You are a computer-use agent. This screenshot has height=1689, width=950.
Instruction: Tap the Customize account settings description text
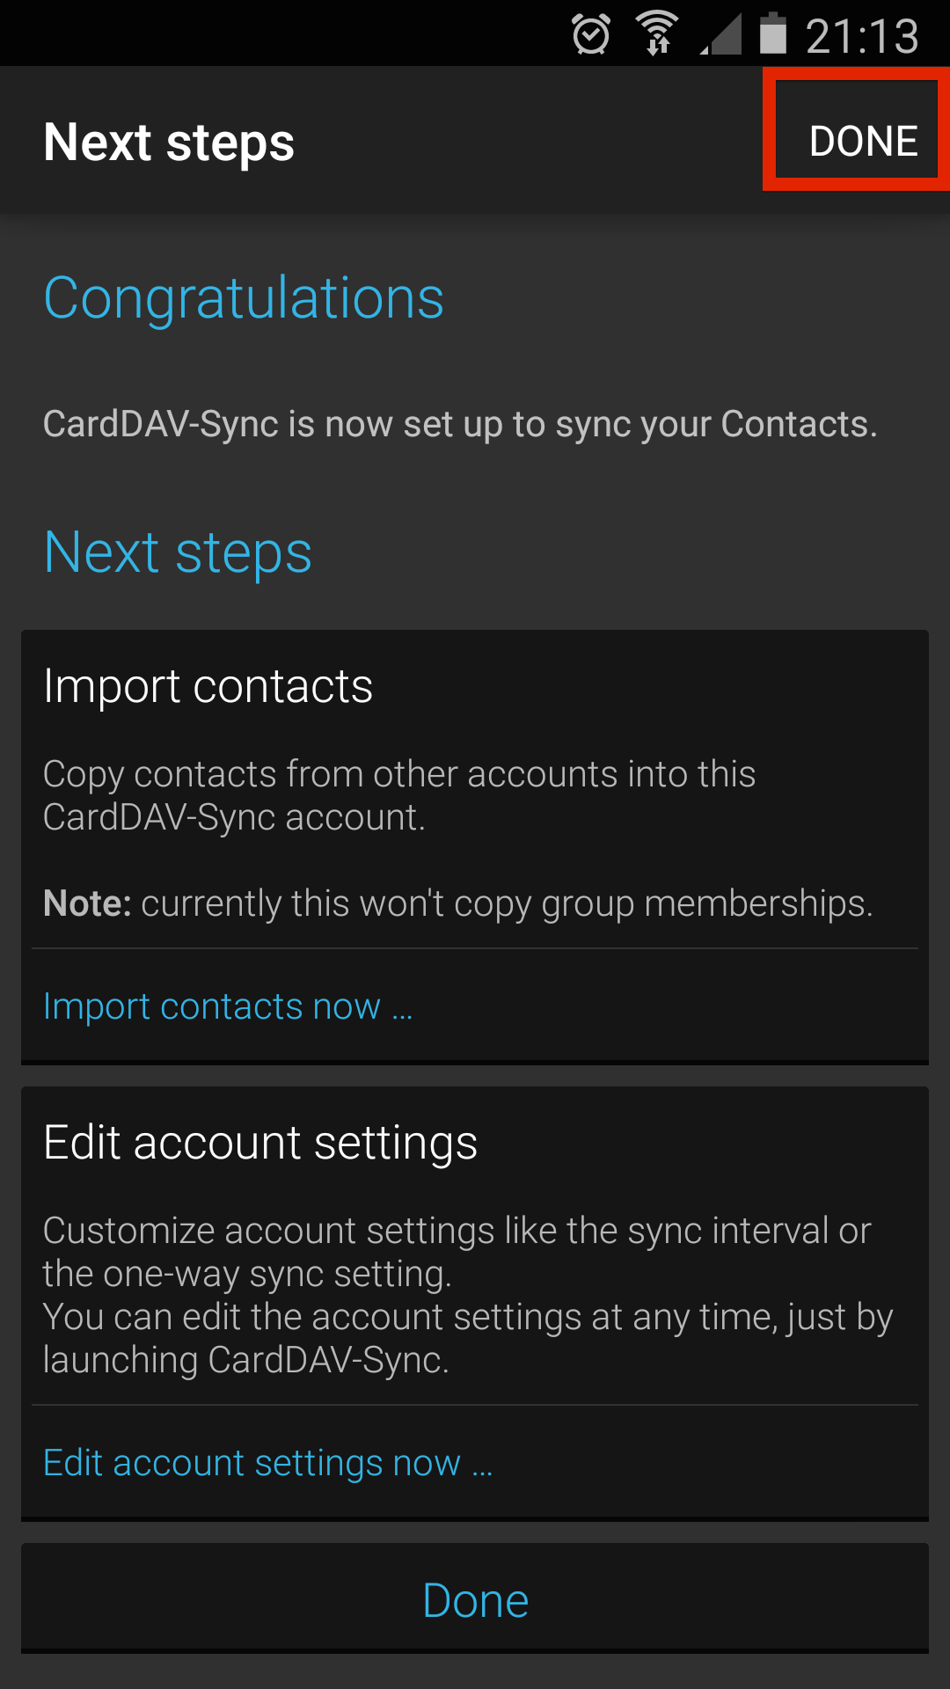click(x=457, y=1231)
